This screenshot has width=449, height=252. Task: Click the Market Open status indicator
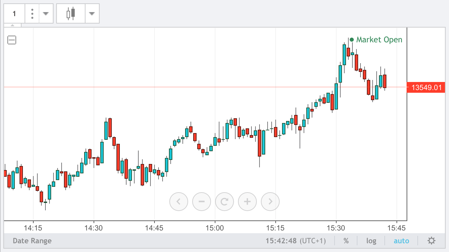[376, 40]
